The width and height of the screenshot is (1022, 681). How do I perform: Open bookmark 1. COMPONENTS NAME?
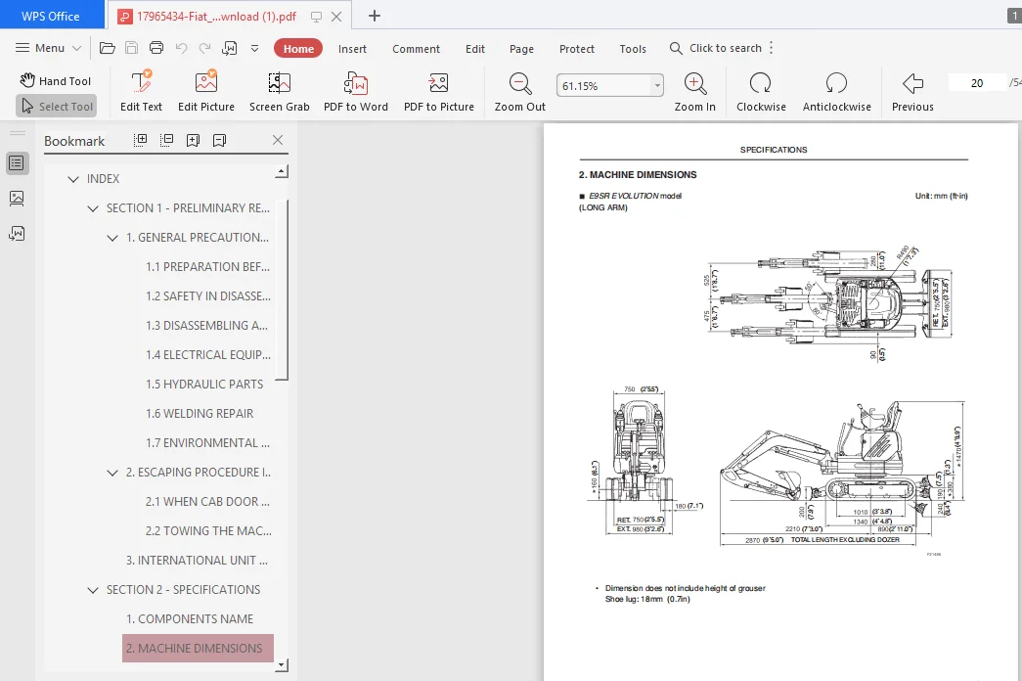click(190, 619)
